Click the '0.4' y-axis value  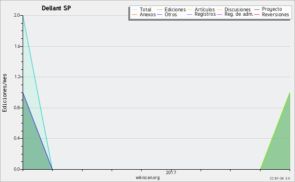[x=17, y=138]
